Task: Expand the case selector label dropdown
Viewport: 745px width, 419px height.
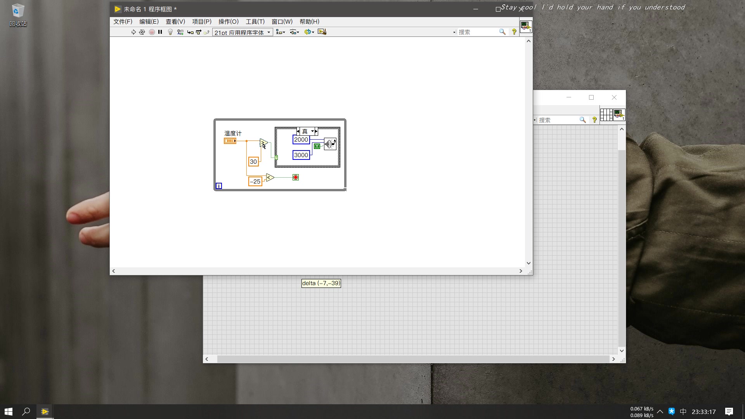Action: 312,132
